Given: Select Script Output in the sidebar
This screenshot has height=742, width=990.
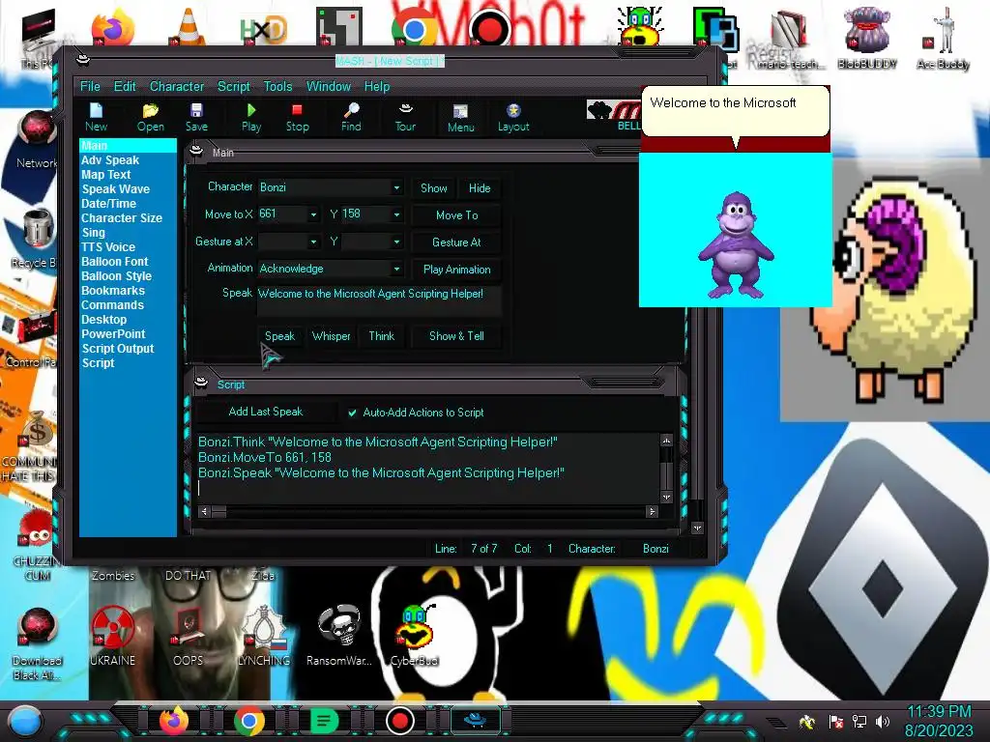Looking at the screenshot, I should point(117,349).
